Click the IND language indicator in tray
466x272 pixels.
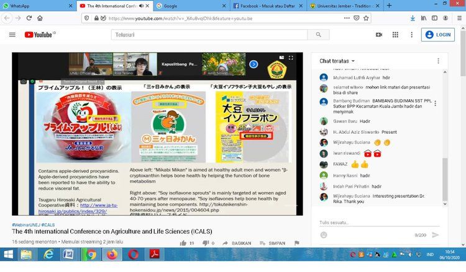coord(430,255)
